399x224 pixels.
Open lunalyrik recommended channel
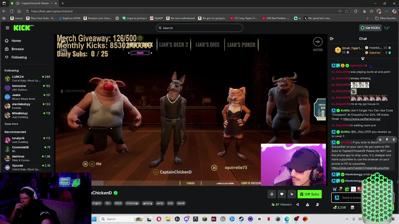pos(27,140)
